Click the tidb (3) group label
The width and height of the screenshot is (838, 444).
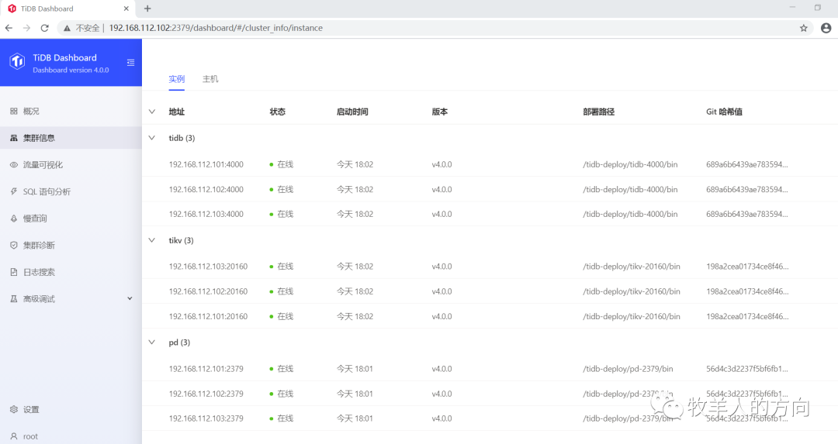(x=182, y=138)
